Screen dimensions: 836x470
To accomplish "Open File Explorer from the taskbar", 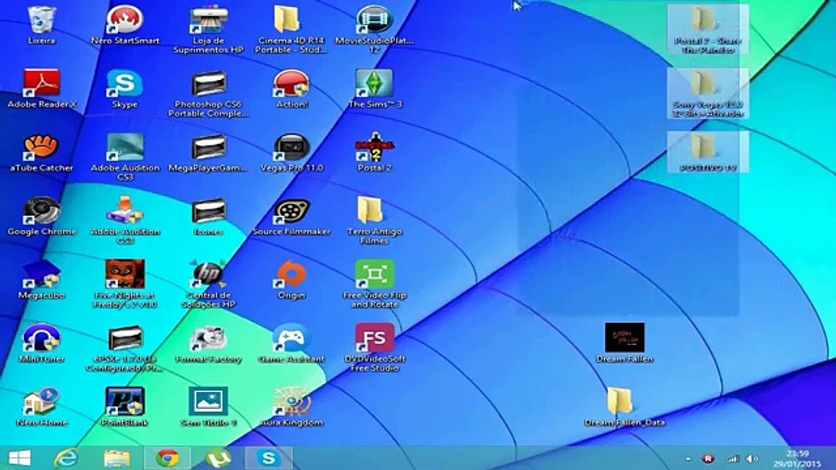I will 117,458.
